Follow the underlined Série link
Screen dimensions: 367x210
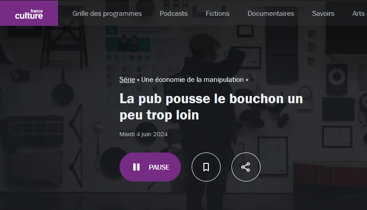pyautogui.click(x=127, y=80)
